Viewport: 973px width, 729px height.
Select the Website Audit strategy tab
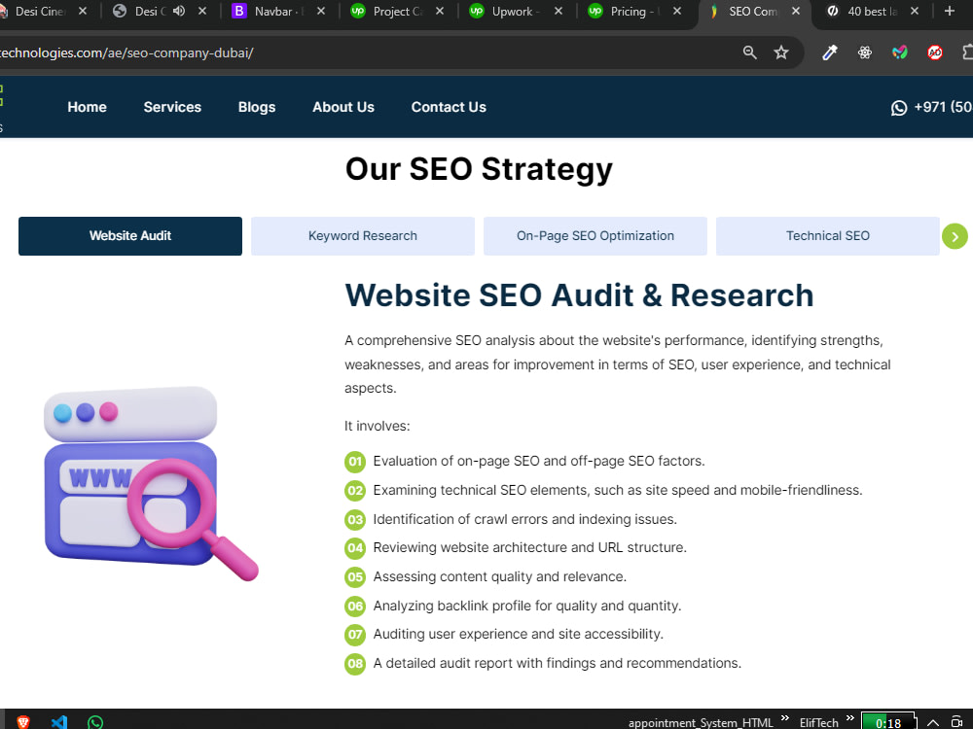[130, 236]
